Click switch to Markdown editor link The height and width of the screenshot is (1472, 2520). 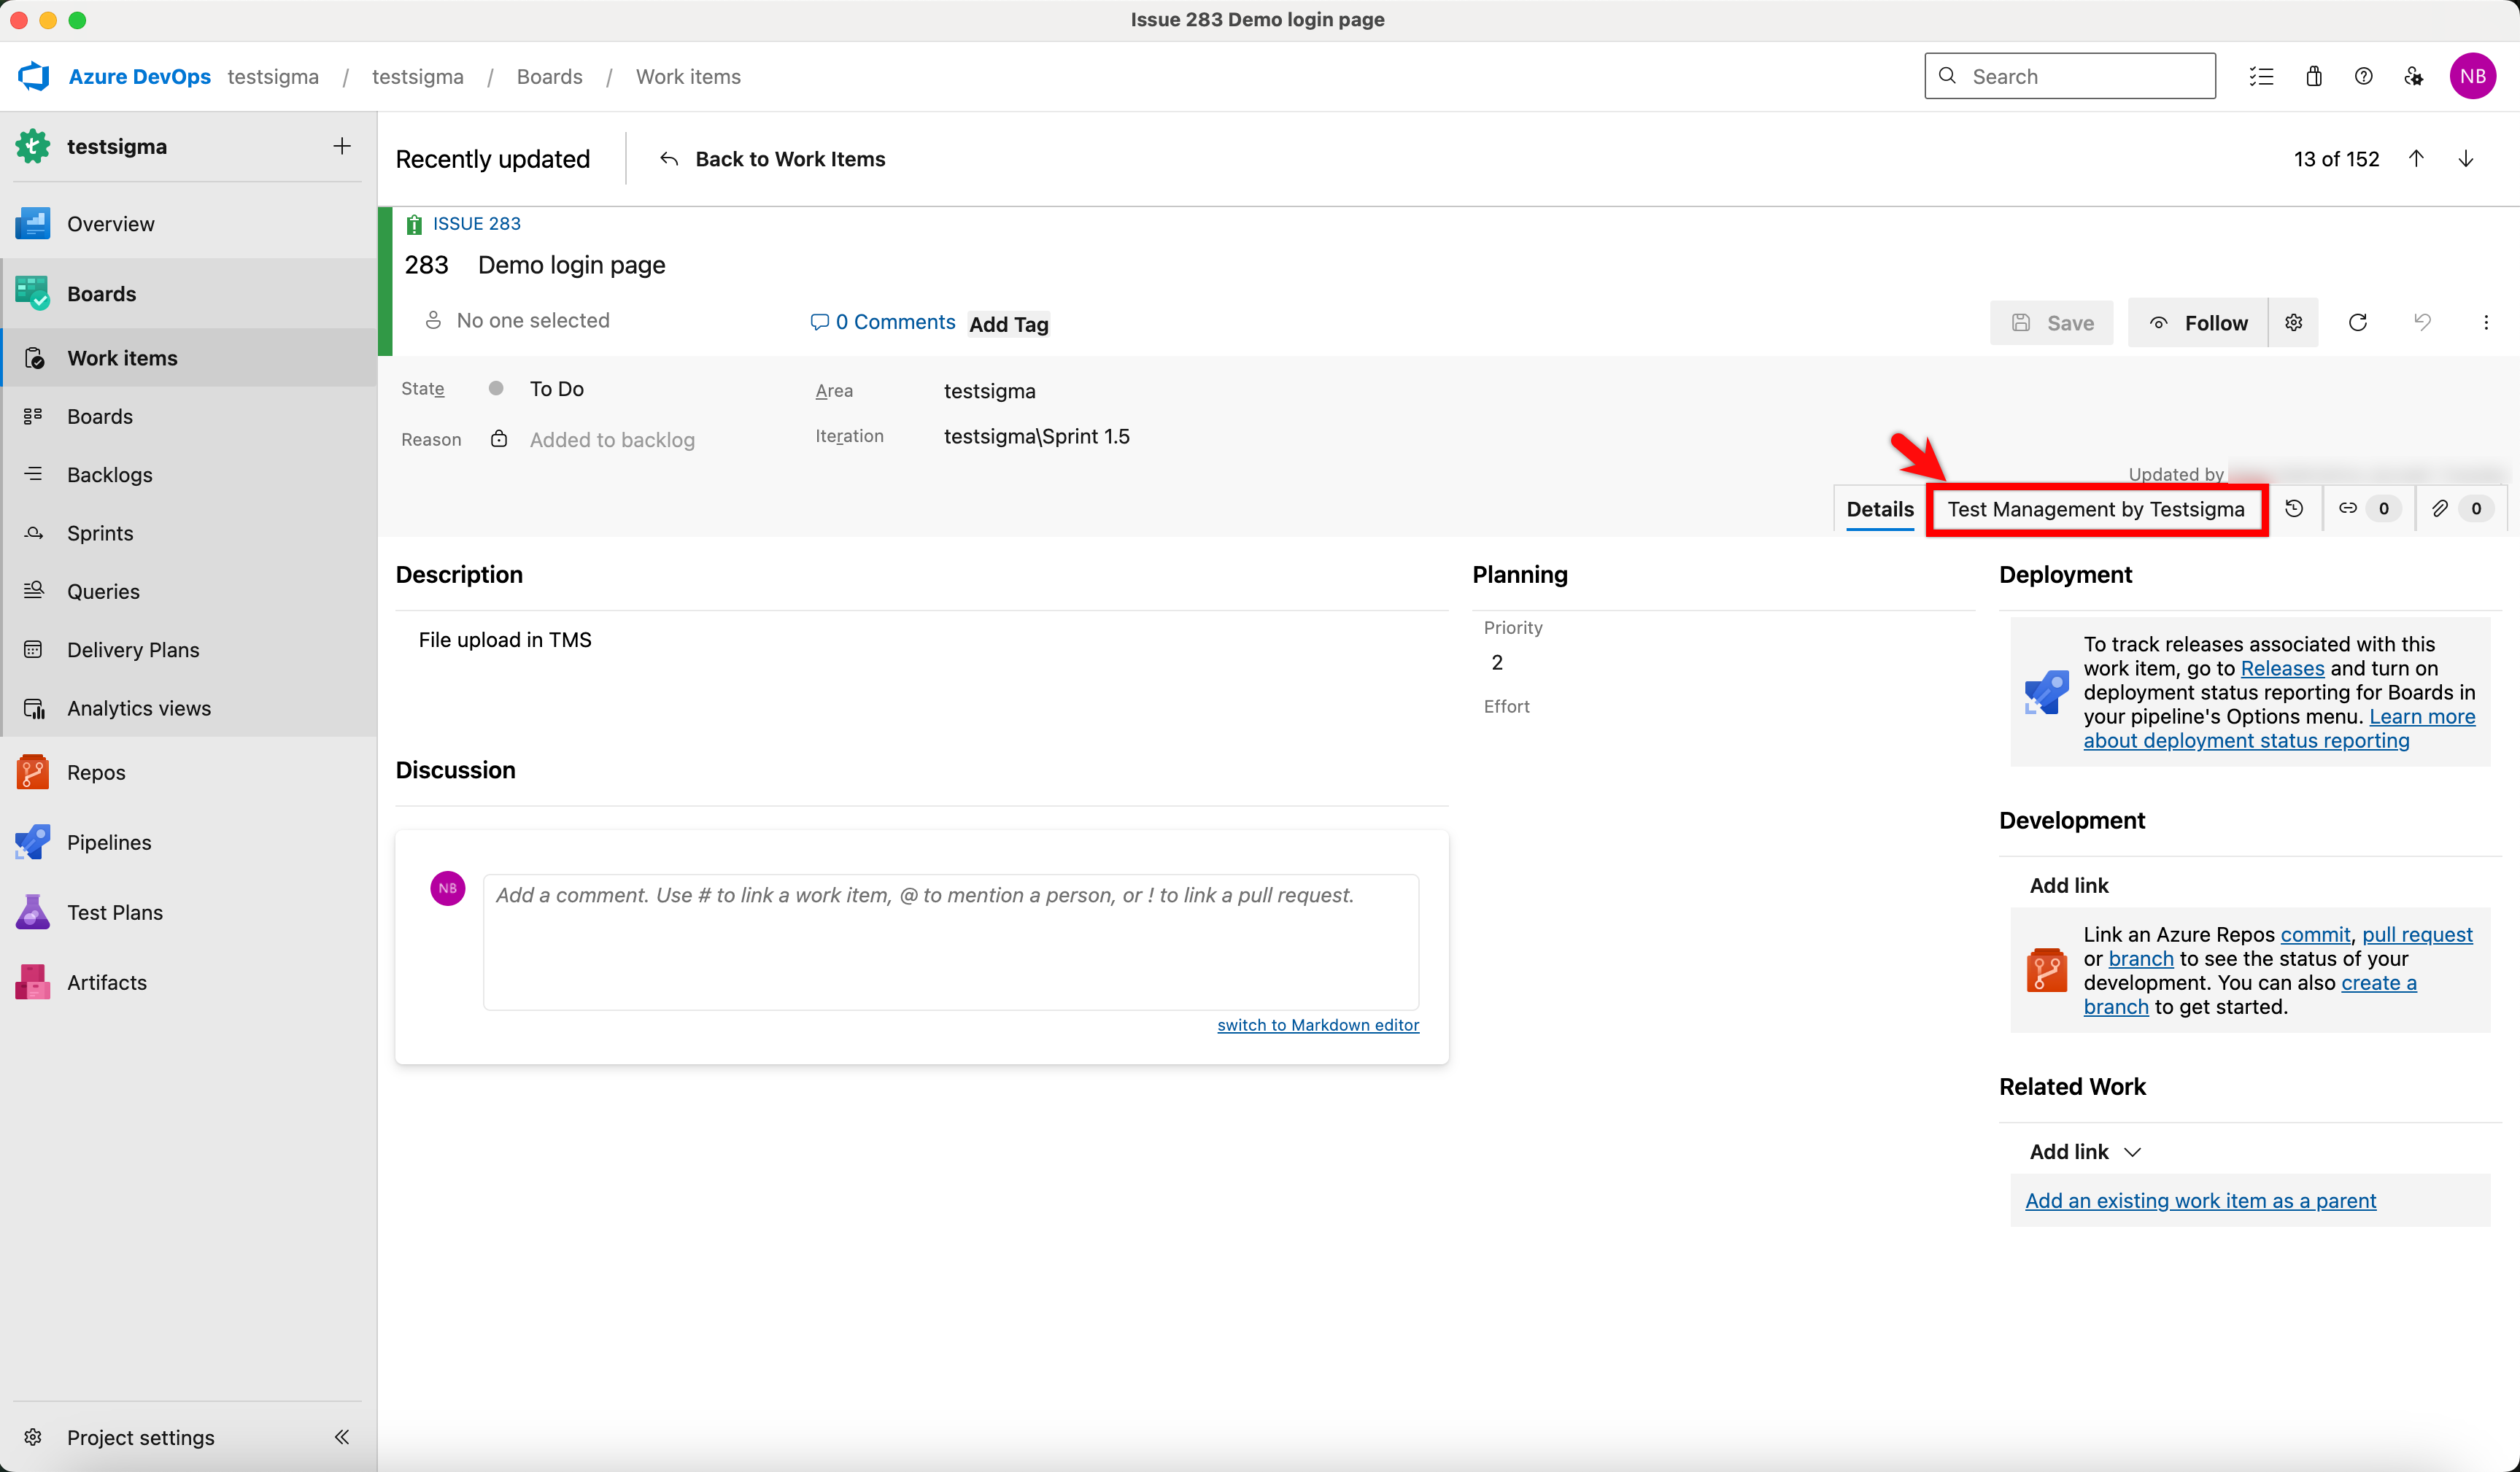1317,1025
